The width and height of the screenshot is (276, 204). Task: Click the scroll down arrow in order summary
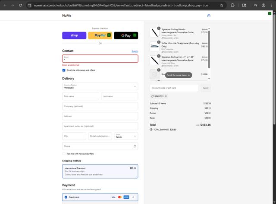pos(209,79)
